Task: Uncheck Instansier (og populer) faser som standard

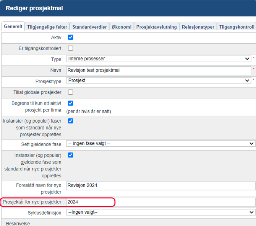Action: (x=70, y=121)
